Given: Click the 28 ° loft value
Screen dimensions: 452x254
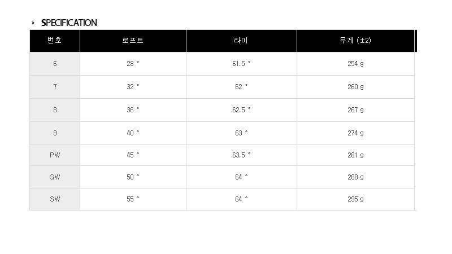Looking at the screenshot, I should point(133,64).
